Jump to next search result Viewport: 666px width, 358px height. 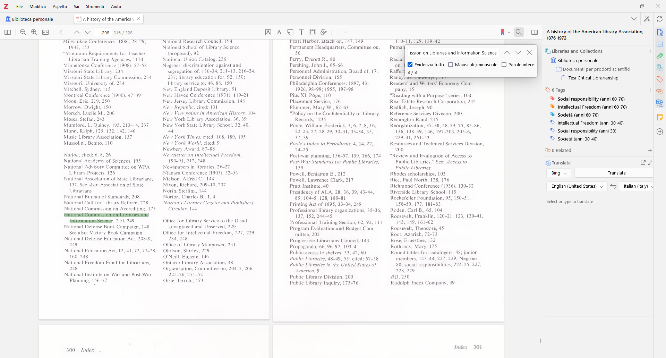tap(518, 52)
